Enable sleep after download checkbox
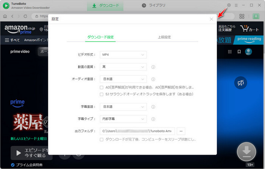Viewport: 265px width, 169px height. point(101,139)
